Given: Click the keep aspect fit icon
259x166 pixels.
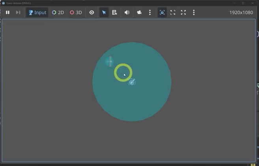Looking at the screenshot, I should coord(173,12).
